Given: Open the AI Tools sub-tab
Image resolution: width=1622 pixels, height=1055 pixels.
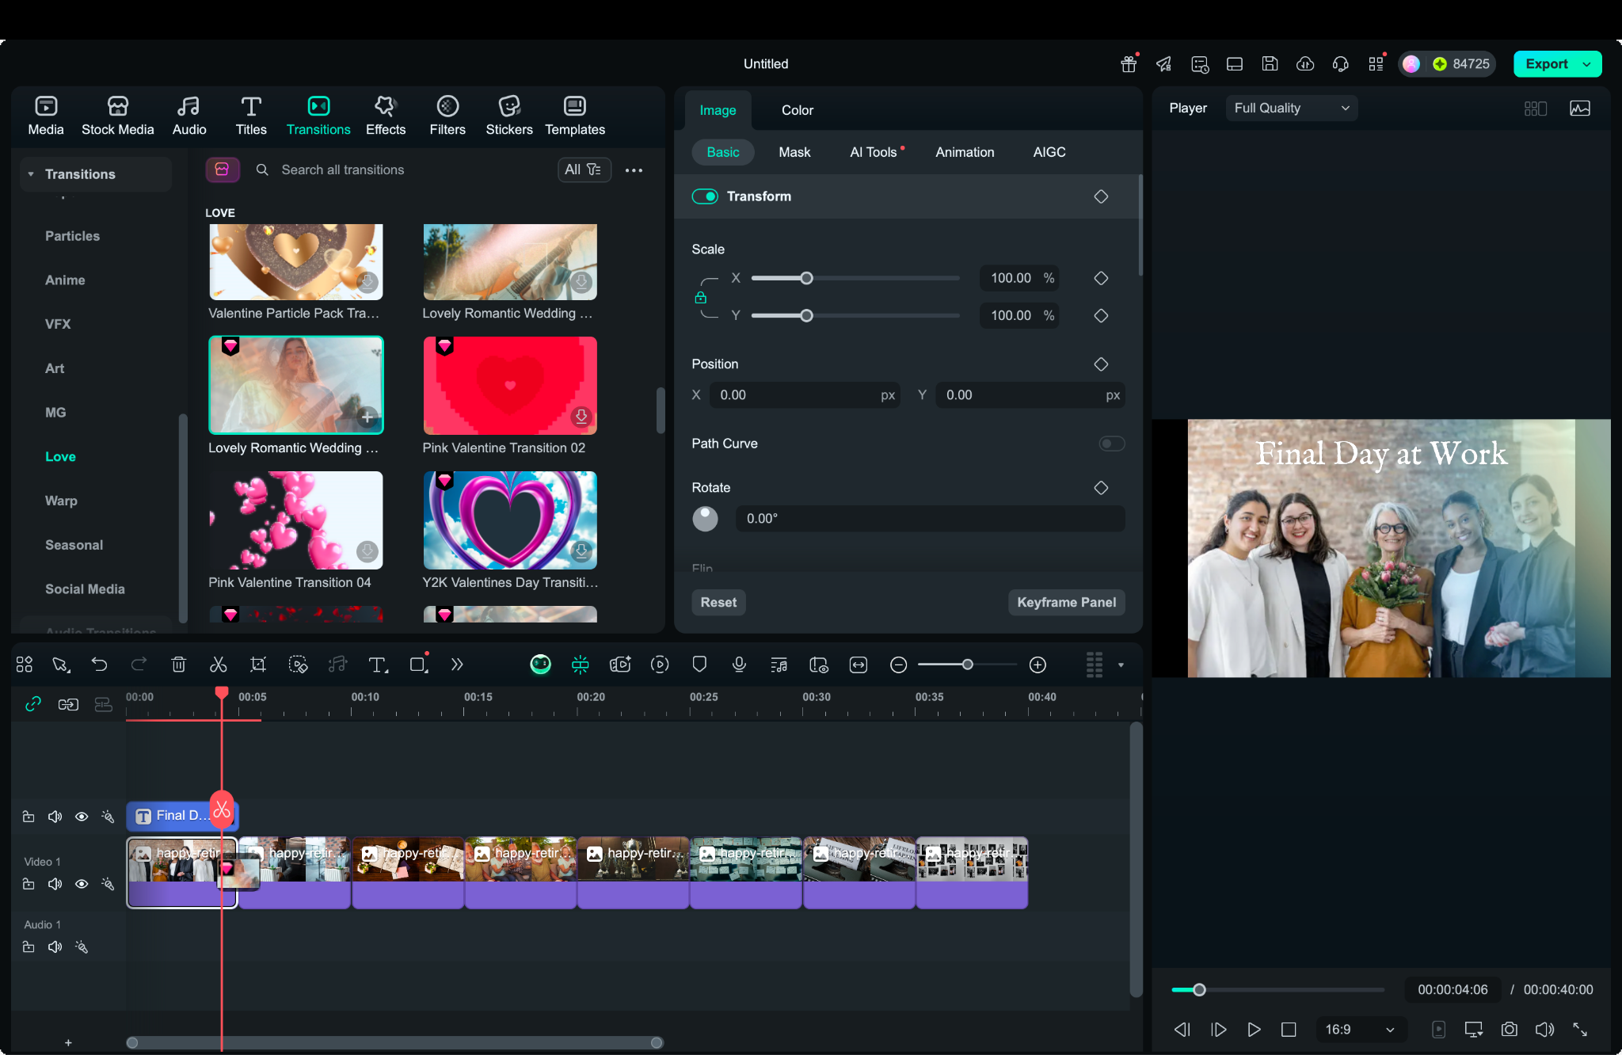Looking at the screenshot, I should click(x=874, y=152).
